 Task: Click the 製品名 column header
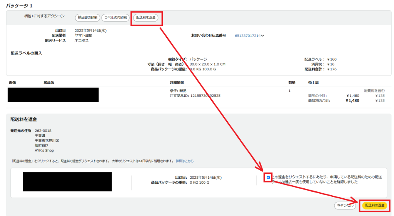pyautogui.click(x=49, y=83)
